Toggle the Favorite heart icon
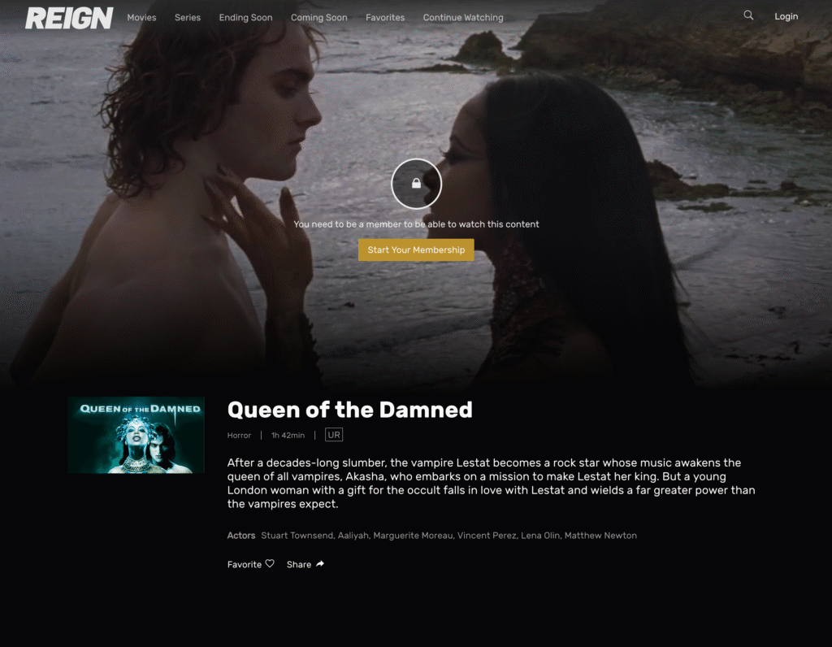The height and width of the screenshot is (647, 832). (270, 563)
